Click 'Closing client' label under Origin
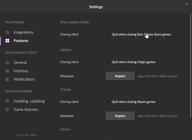 69,62
